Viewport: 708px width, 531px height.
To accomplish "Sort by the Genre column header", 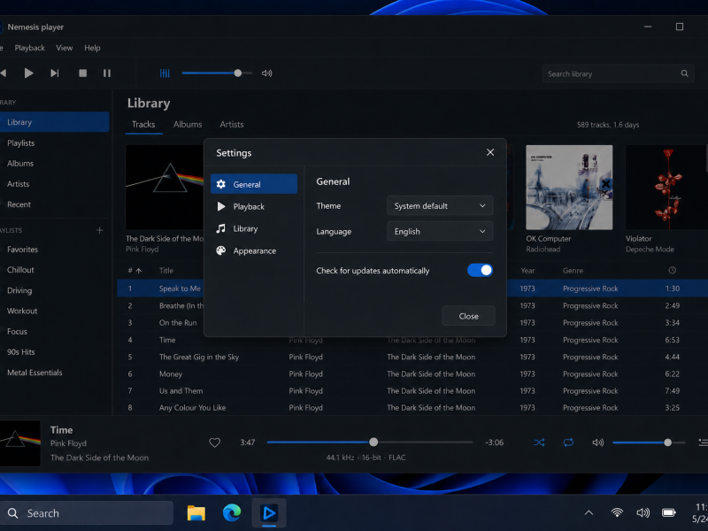I will pos(573,271).
